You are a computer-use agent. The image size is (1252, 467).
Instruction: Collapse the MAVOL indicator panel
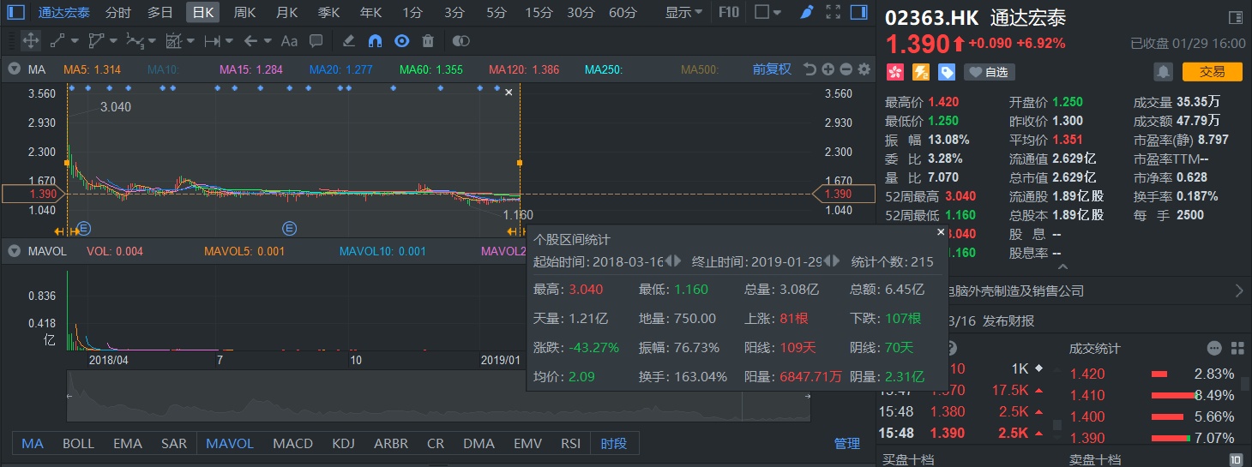[14, 251]
